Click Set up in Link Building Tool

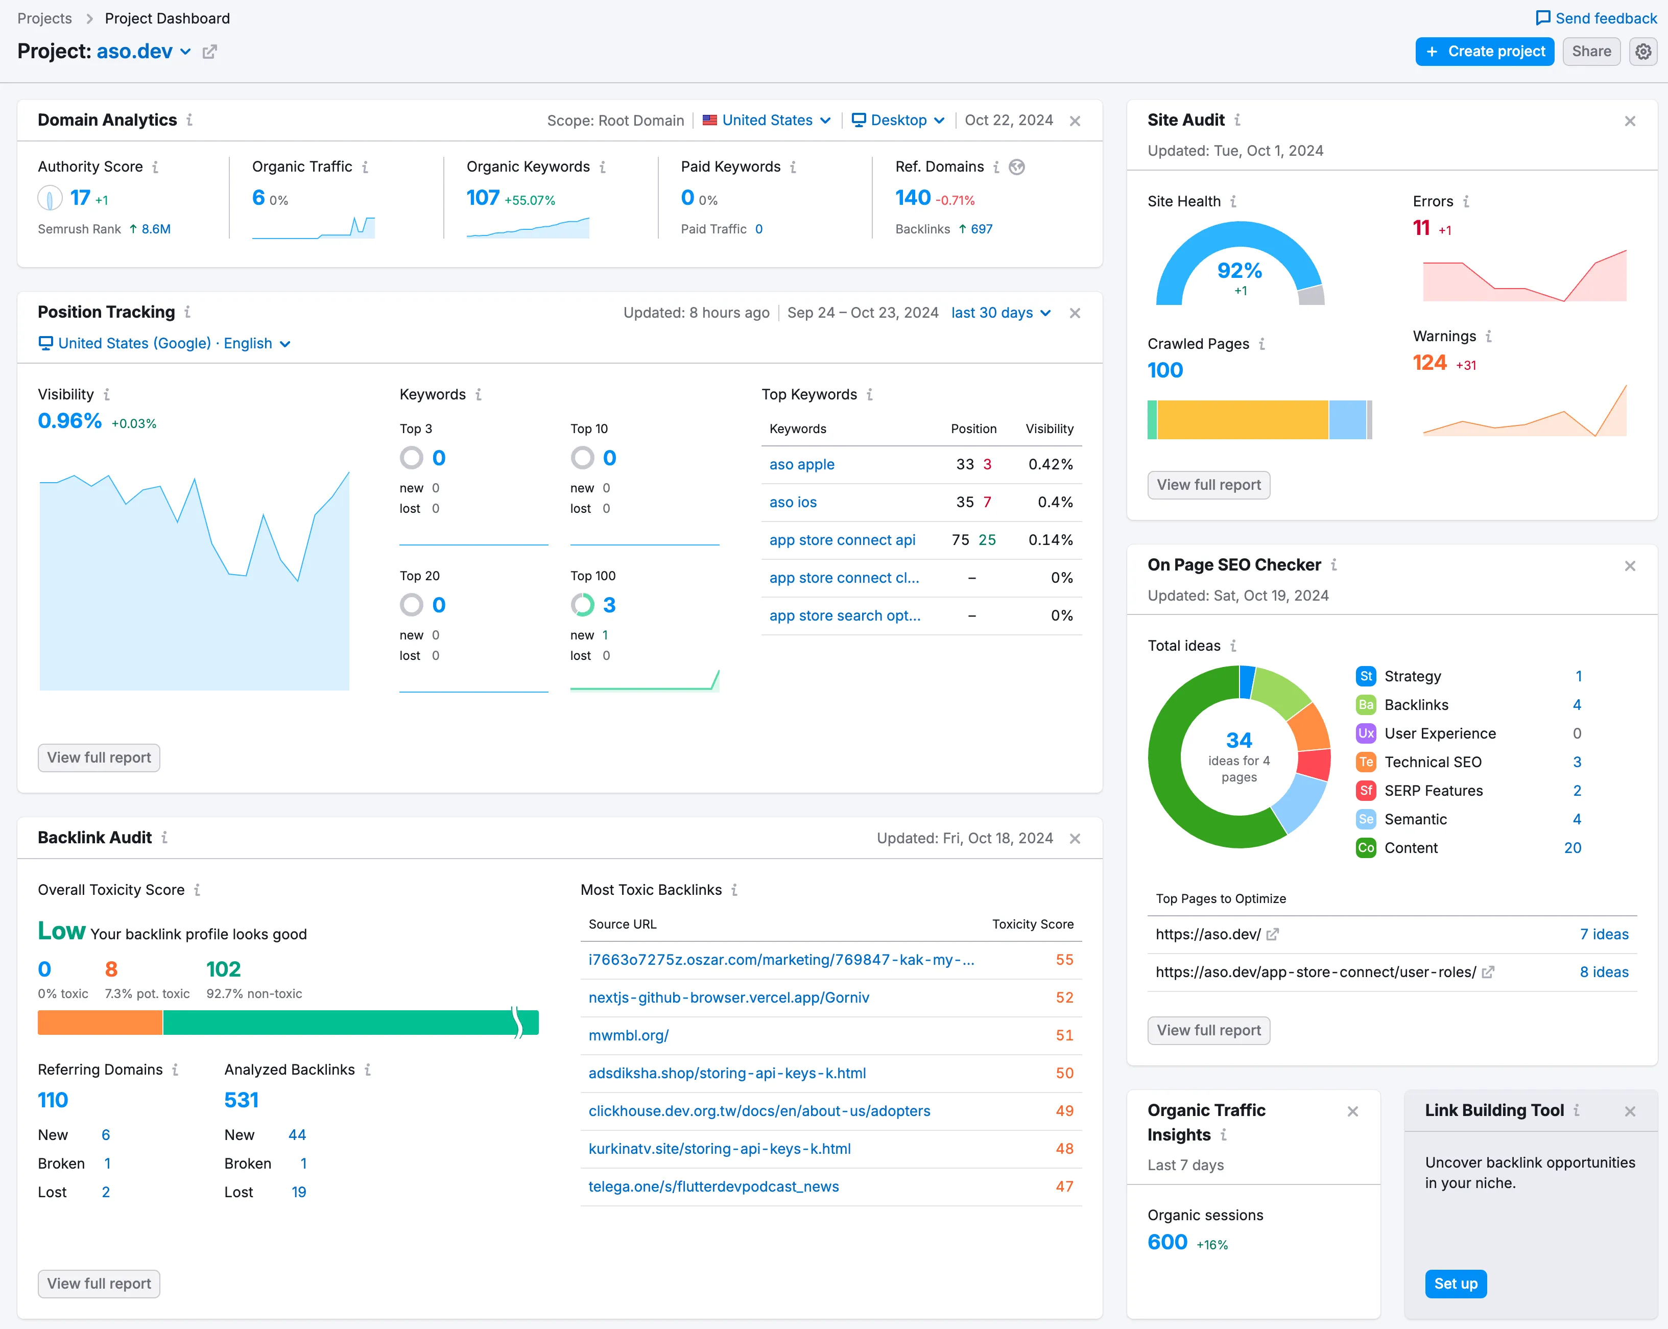coord(1455,1284)
